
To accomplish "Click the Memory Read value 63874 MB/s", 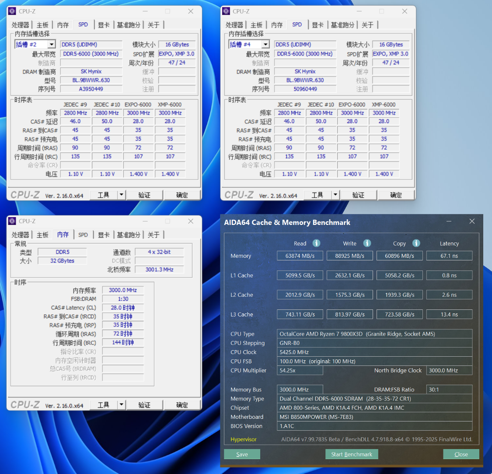I will click(300, 256).
